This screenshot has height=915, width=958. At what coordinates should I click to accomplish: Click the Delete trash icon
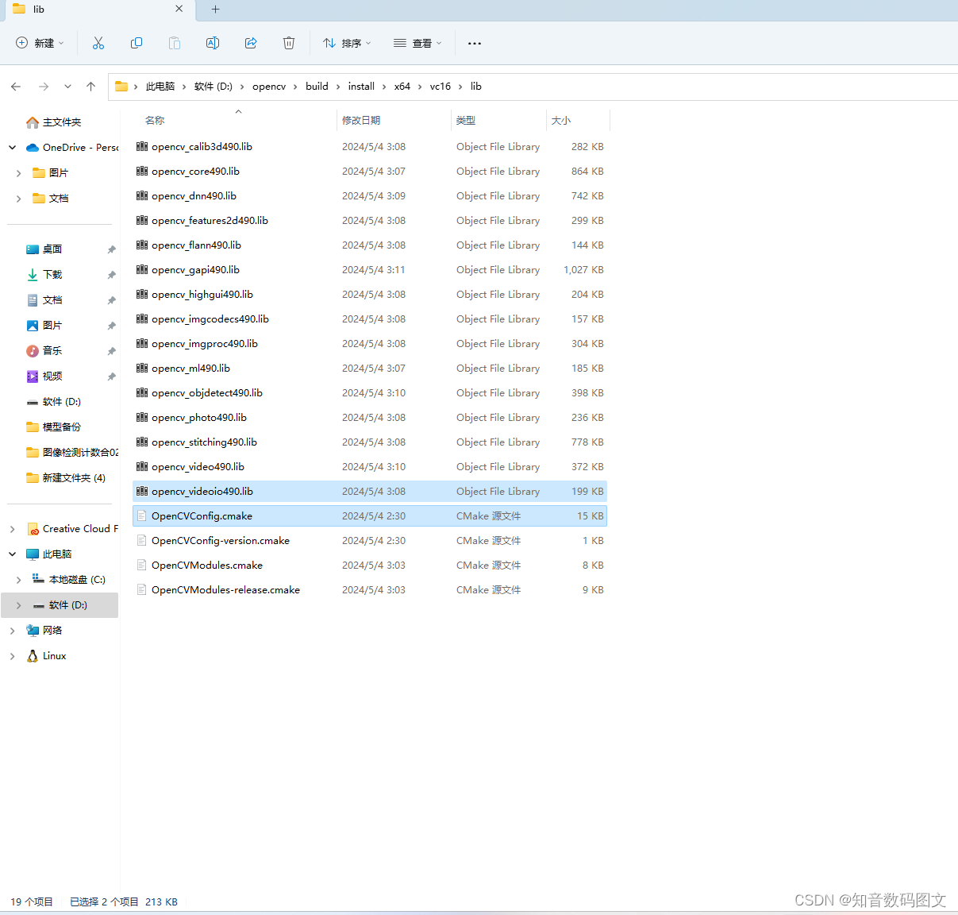coord(289,43)
